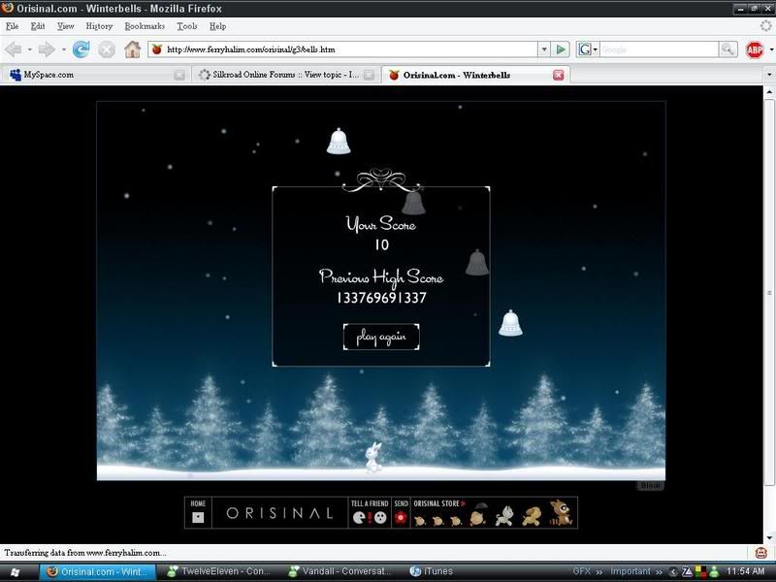Click the white dog icon in Orisinal Store
Screen dimensions: 776x582
(x=503, y=516)
